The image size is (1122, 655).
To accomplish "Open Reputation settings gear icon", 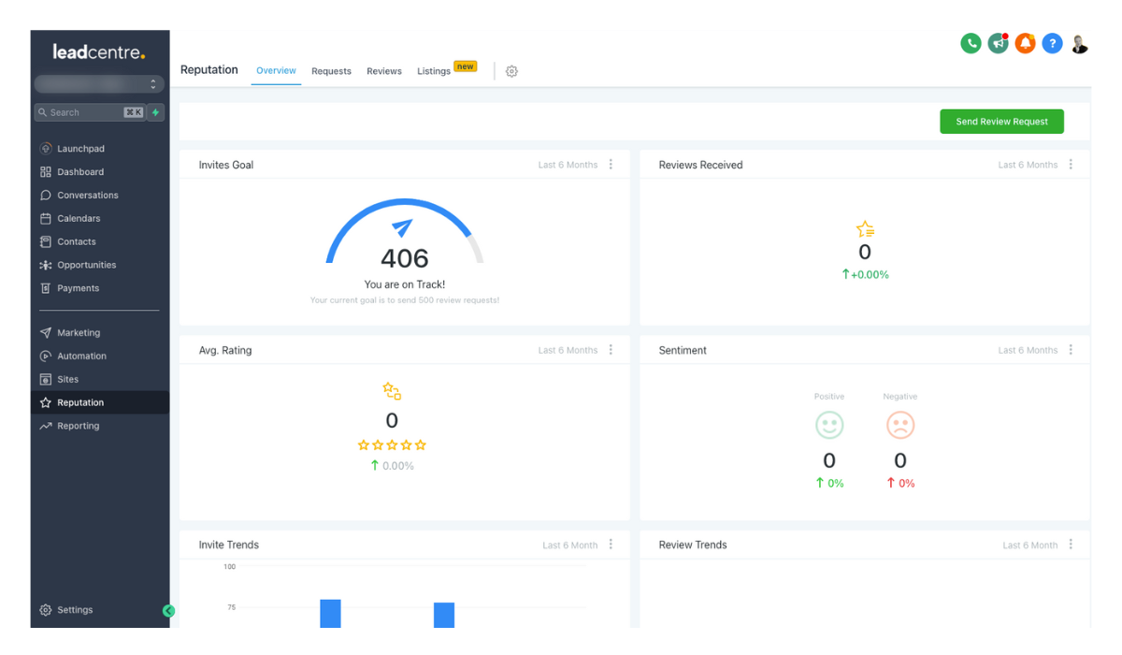I will click(511, 71).
